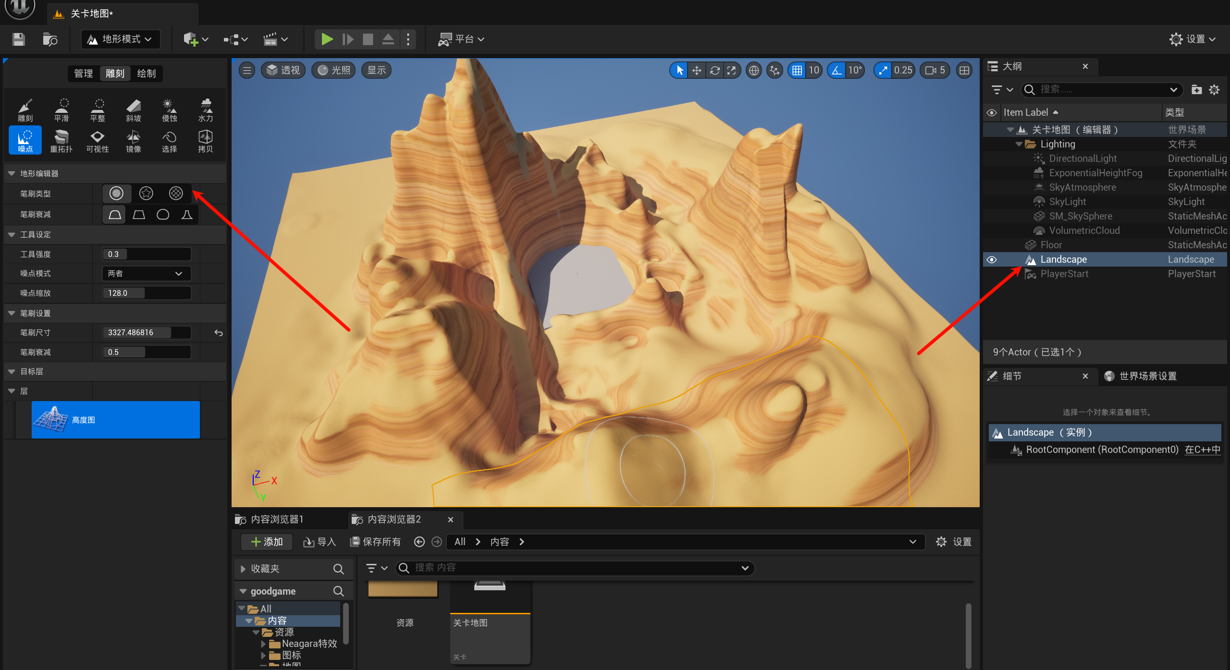Click the green Play button in toolbar
The image size is (1230, 670).
click(x=327, y=39)
